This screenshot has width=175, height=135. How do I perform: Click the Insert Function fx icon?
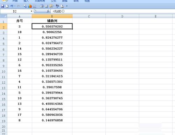(48, 11)
